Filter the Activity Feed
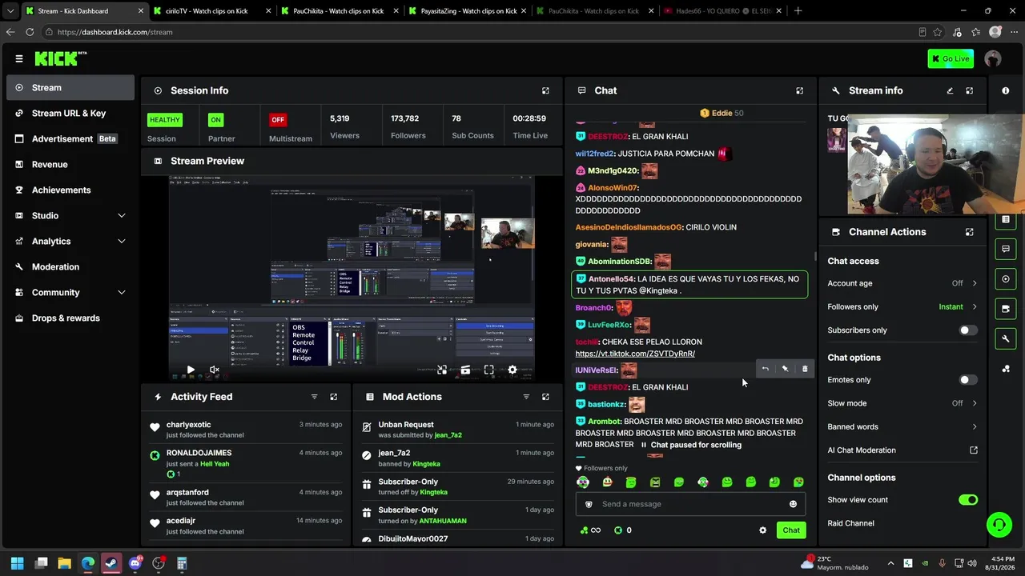Viewport: 1025px width, 576px height. click(314, 397)
